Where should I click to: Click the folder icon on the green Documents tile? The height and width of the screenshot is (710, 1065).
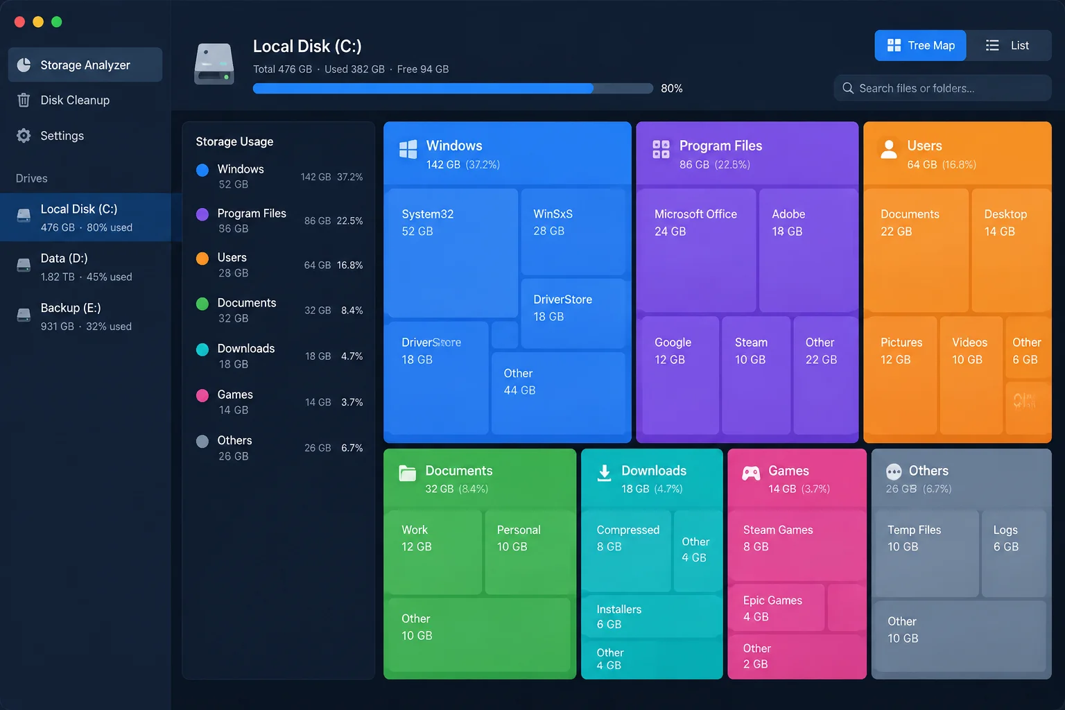point(408,473)
